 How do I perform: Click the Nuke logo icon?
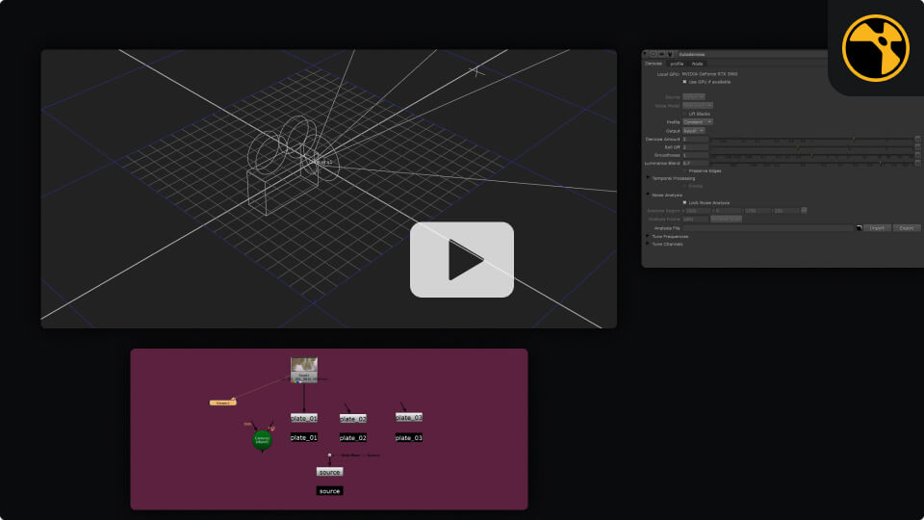pos(875,48)
